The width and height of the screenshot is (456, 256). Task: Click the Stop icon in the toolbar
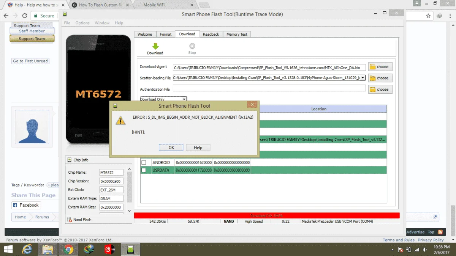click(x=192, y=46)
